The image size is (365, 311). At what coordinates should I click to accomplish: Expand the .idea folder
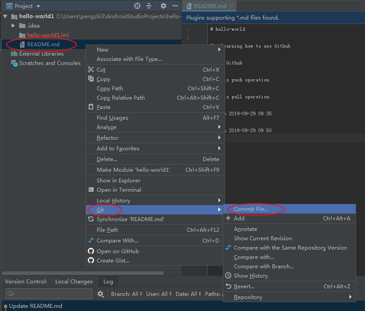(13, 25)
